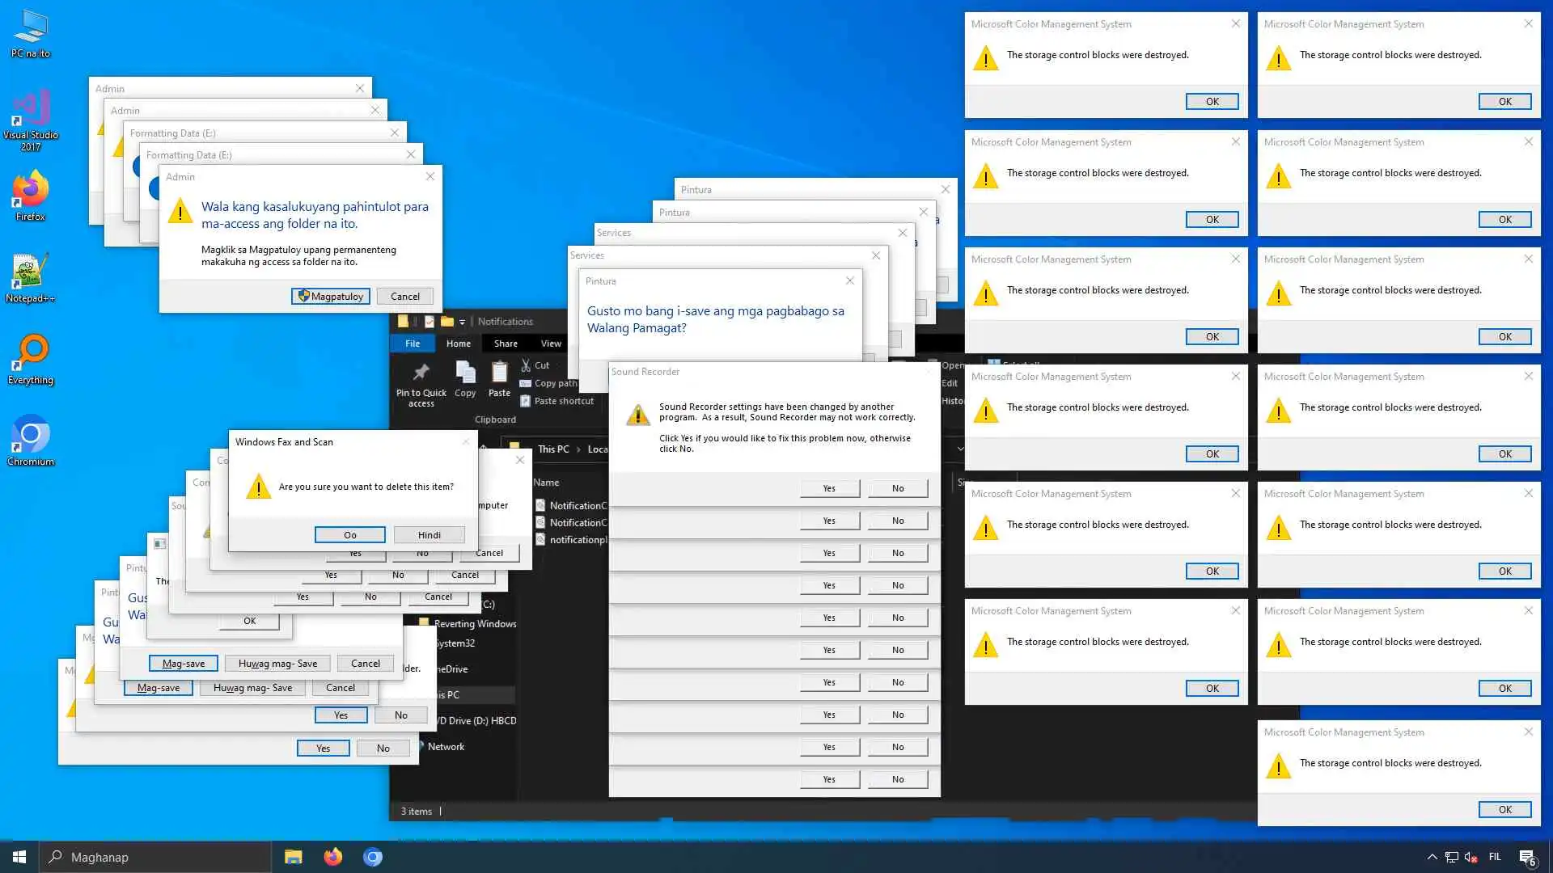Click the Copy icon in Clipboard group
The height and width of the screenshot is (873, 1553).
tap(465, 373)
